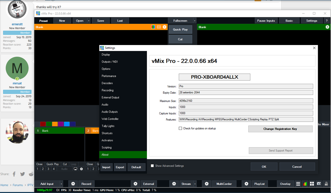The width and height of the screenshot is (331, 193).
Task: Click the camera snapshot icon
Action: [x=319, y=184]
